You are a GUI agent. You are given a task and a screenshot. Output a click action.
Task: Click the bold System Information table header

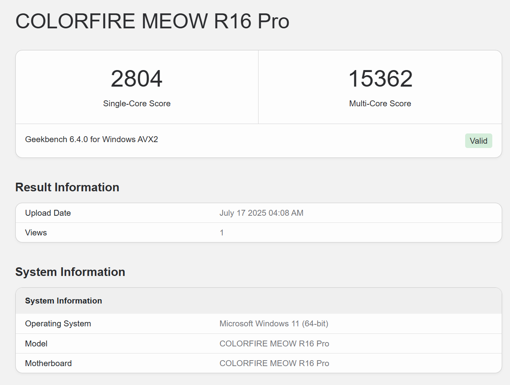pyautogui.click(x=63, y=301)
